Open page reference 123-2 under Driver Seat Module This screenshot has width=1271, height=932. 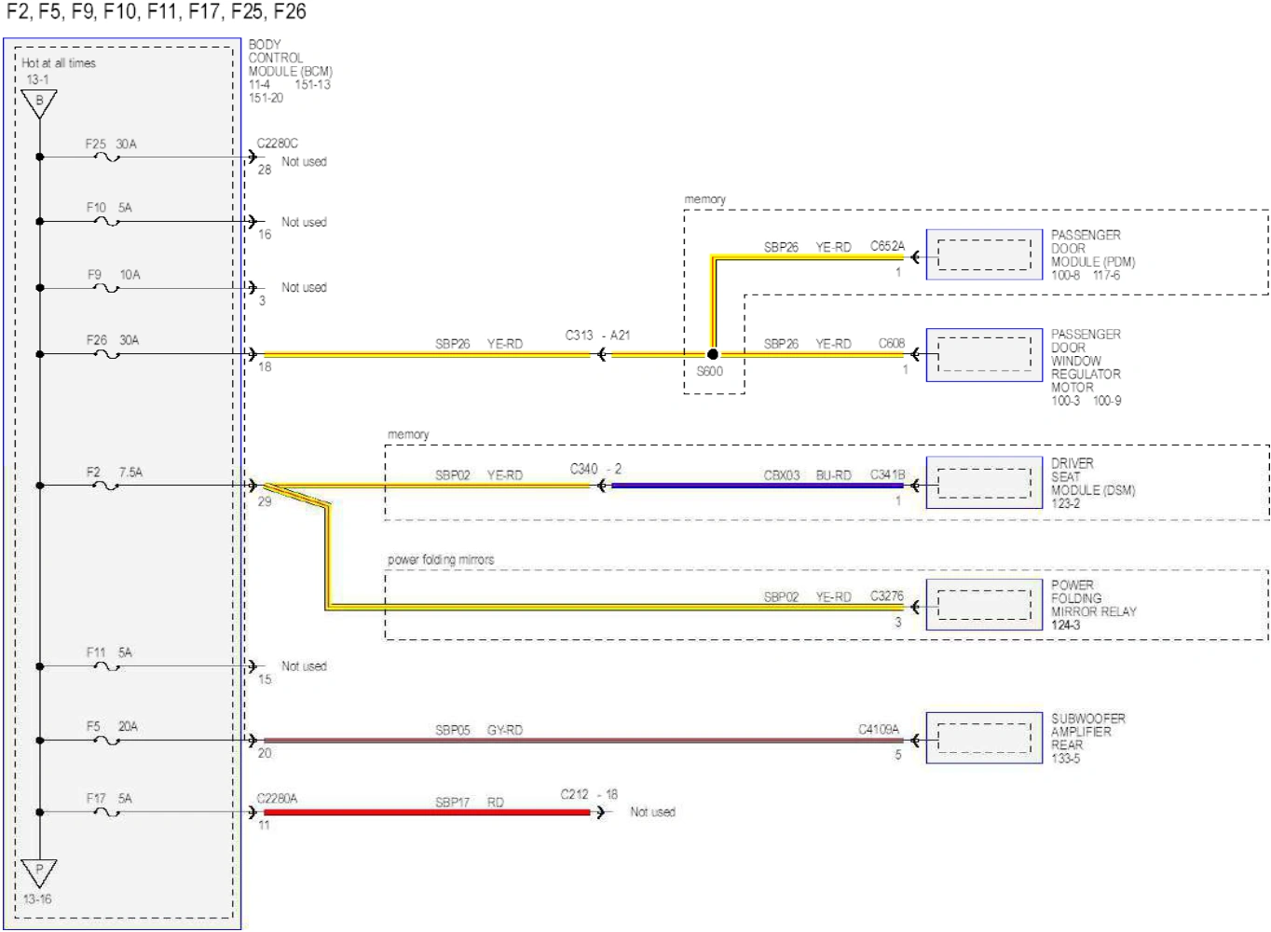(1066, 503)
